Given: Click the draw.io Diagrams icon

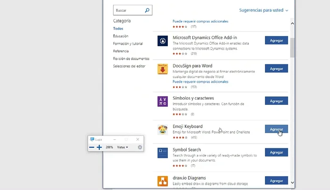Looking at the screenshot, I should tap(163, 181).
